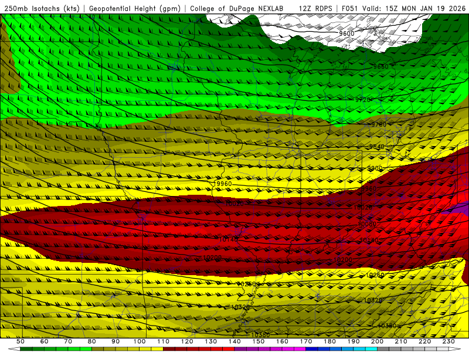The height and width of the screenshot is (352, 469).
Task: Click the 9660 height contour label
Action: pyautogui.click(x=380, y=66)
